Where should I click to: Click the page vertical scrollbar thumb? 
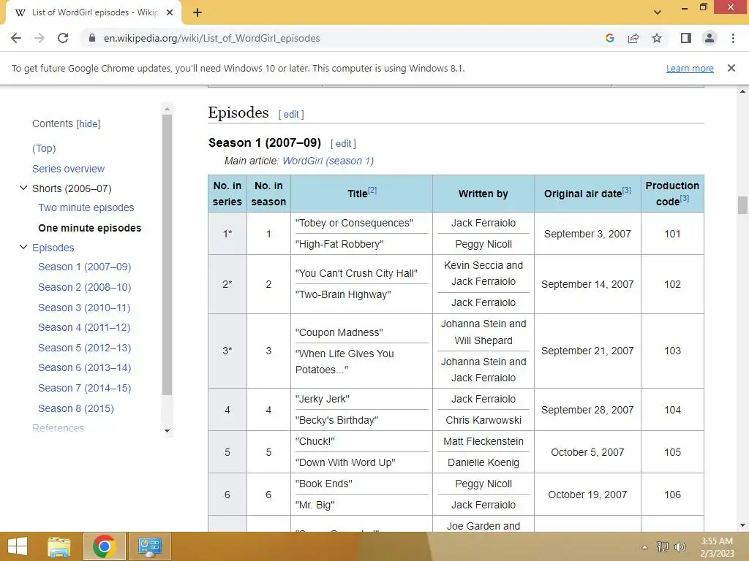pyautogui.click(x=742, y=205)
